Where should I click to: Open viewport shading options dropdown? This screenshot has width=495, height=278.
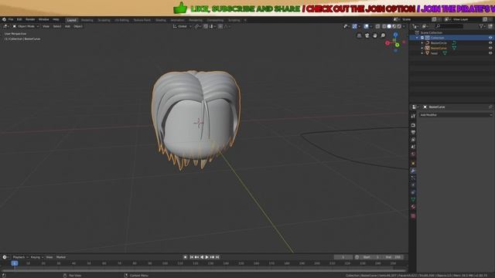pos(404,26)
